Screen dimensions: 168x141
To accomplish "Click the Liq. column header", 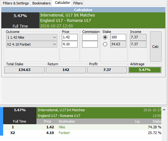I will point(138,121).
